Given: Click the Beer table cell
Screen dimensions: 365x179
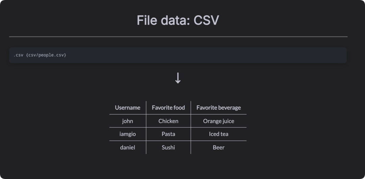Looking at the screenshot, I should (219, 147).
